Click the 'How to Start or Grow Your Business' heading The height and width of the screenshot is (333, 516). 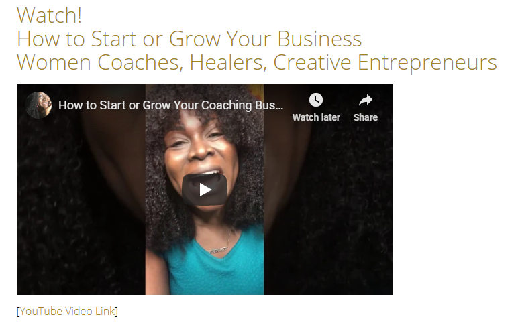pos(189,39)
